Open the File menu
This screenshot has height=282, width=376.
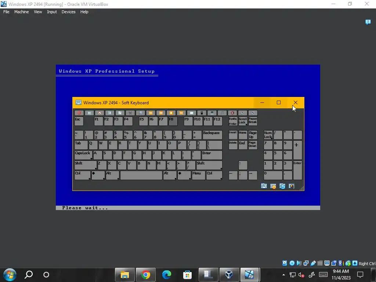(6, 12)
